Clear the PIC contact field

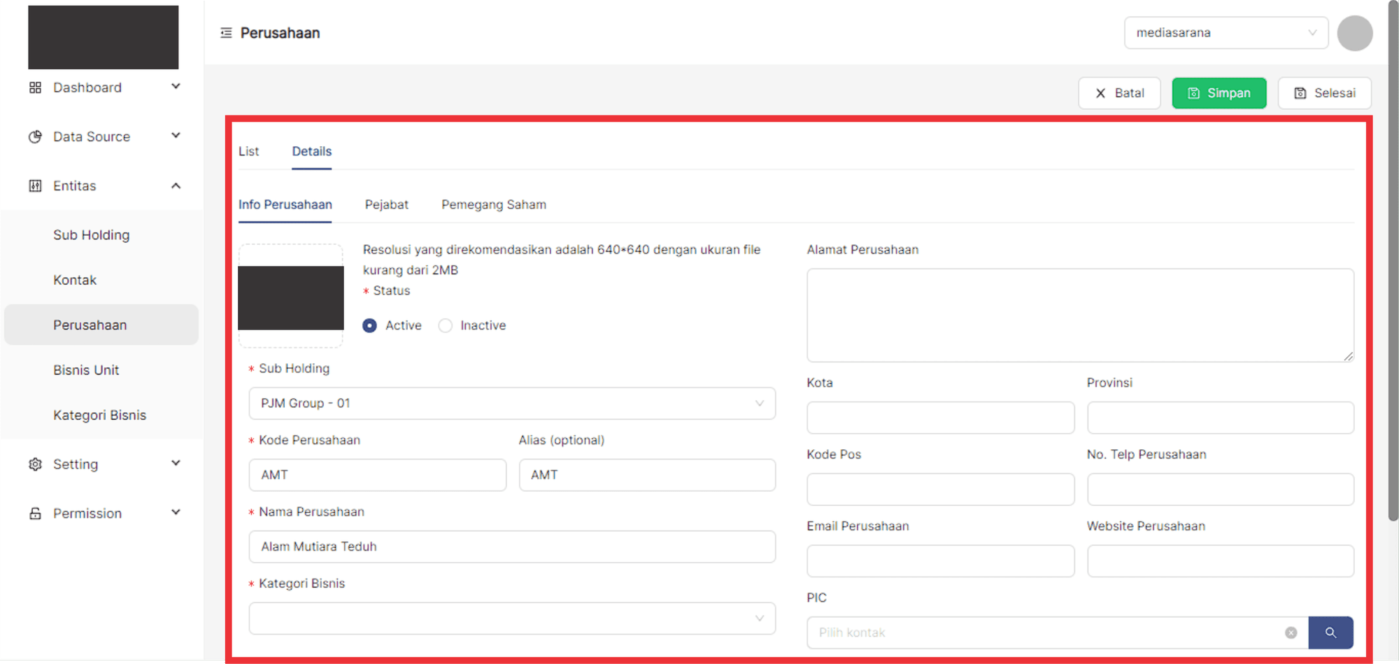[1291, 633]
